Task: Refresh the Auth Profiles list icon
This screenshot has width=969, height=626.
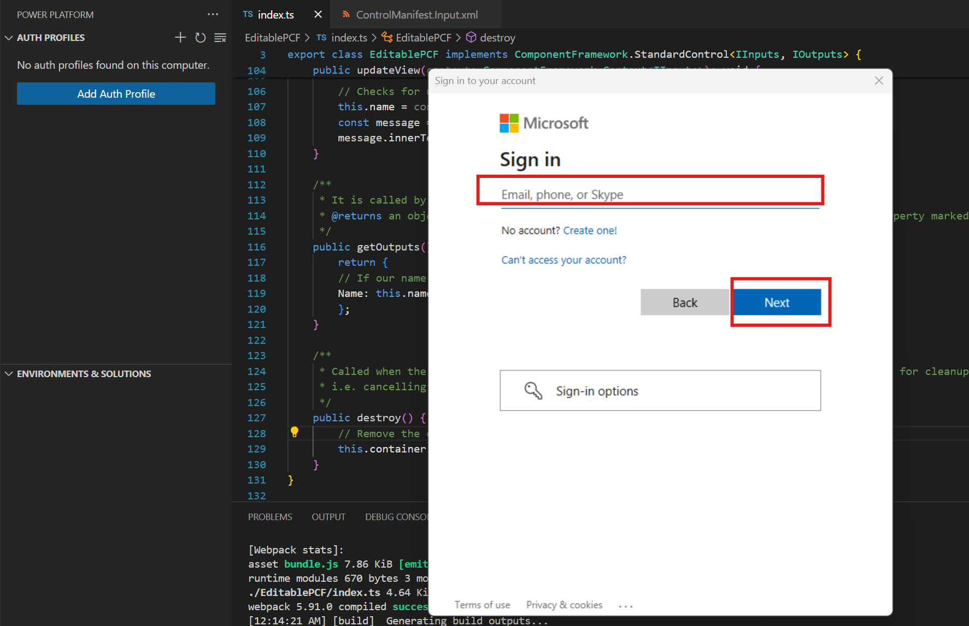Action: (x=200, y=37)
